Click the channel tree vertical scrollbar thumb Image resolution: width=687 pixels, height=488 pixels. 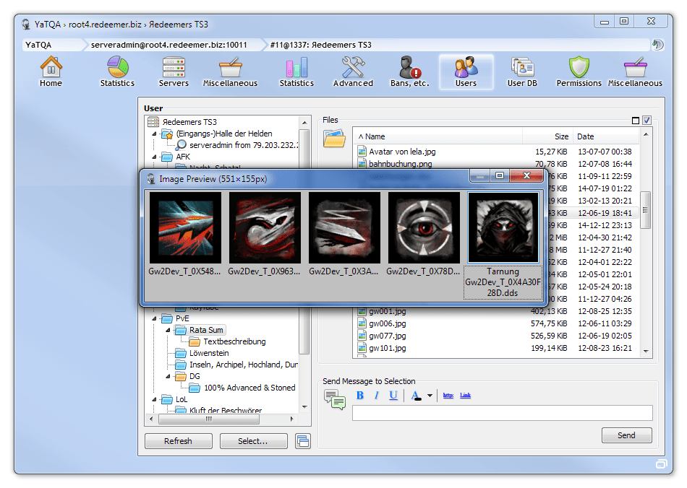click(x=304, y=241)
